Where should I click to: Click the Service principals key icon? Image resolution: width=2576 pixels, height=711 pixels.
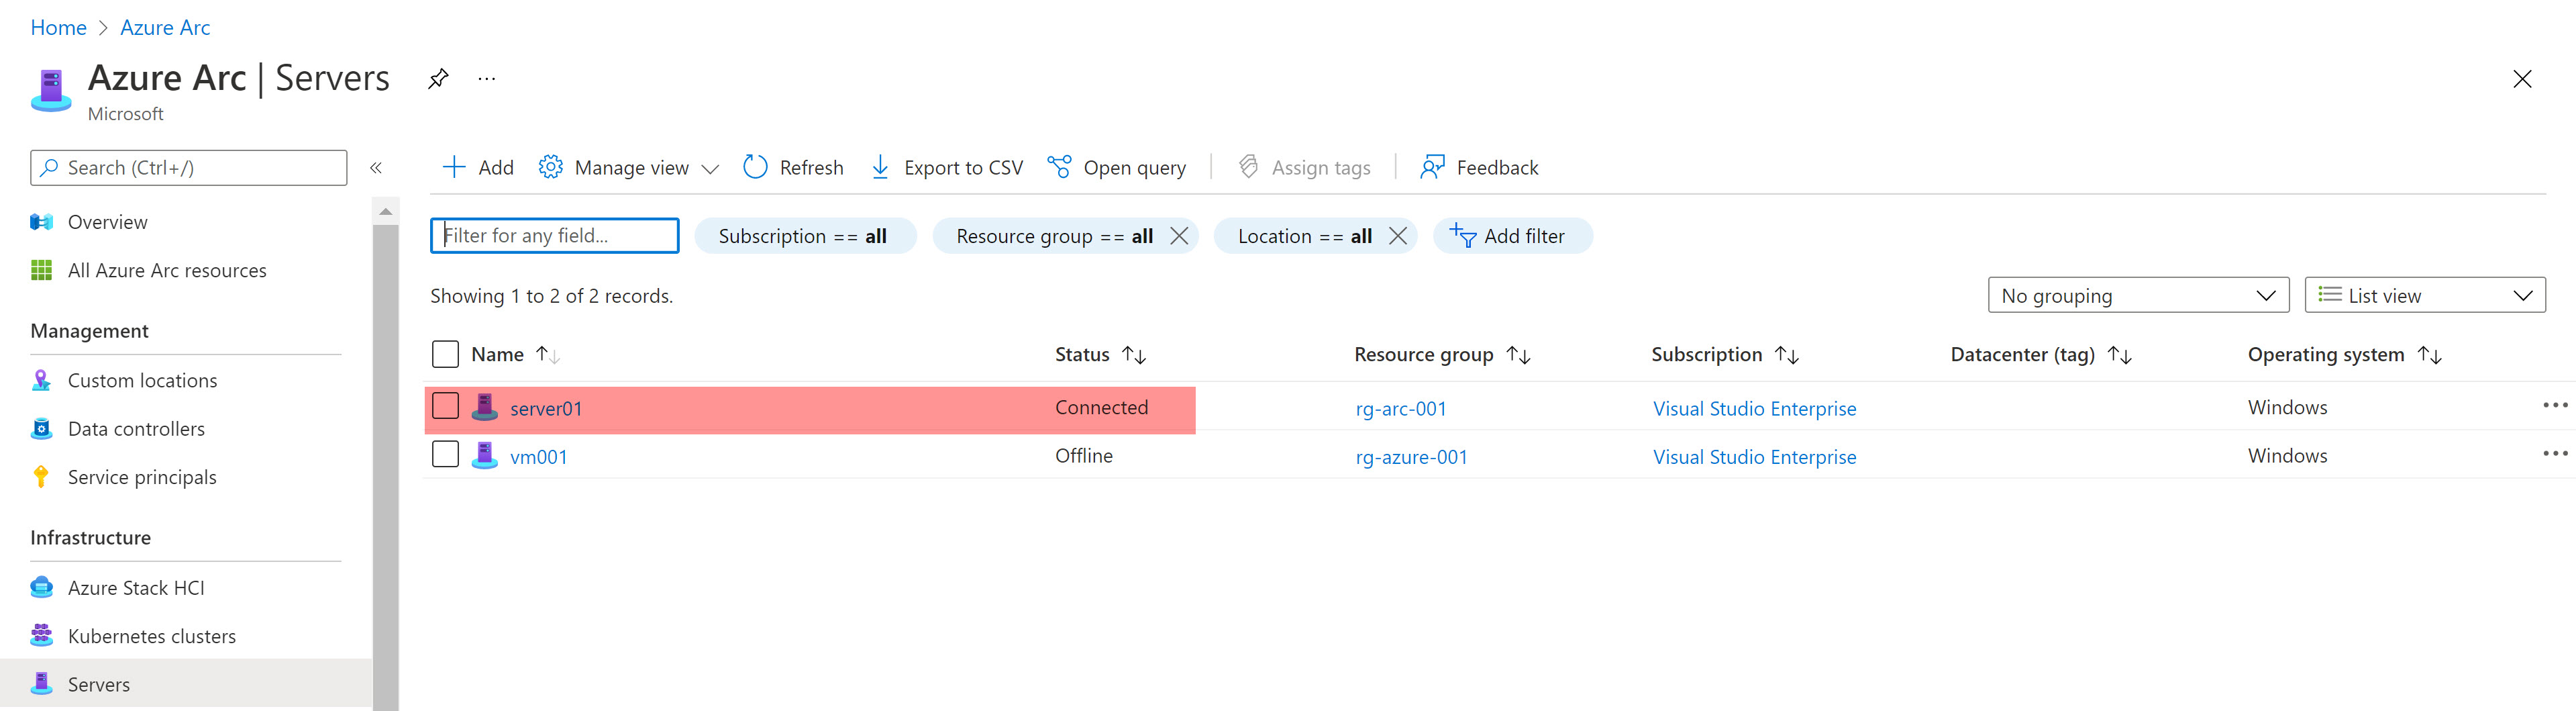tap(41, 477)
